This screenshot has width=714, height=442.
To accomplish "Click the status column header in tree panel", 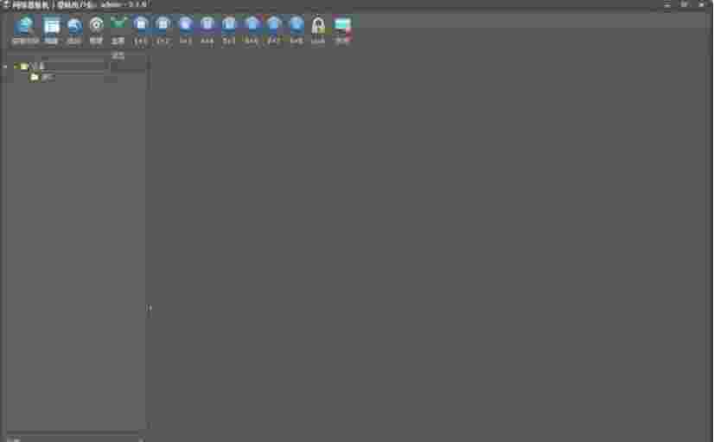I will pyautogui.click(x=118, y=57).
